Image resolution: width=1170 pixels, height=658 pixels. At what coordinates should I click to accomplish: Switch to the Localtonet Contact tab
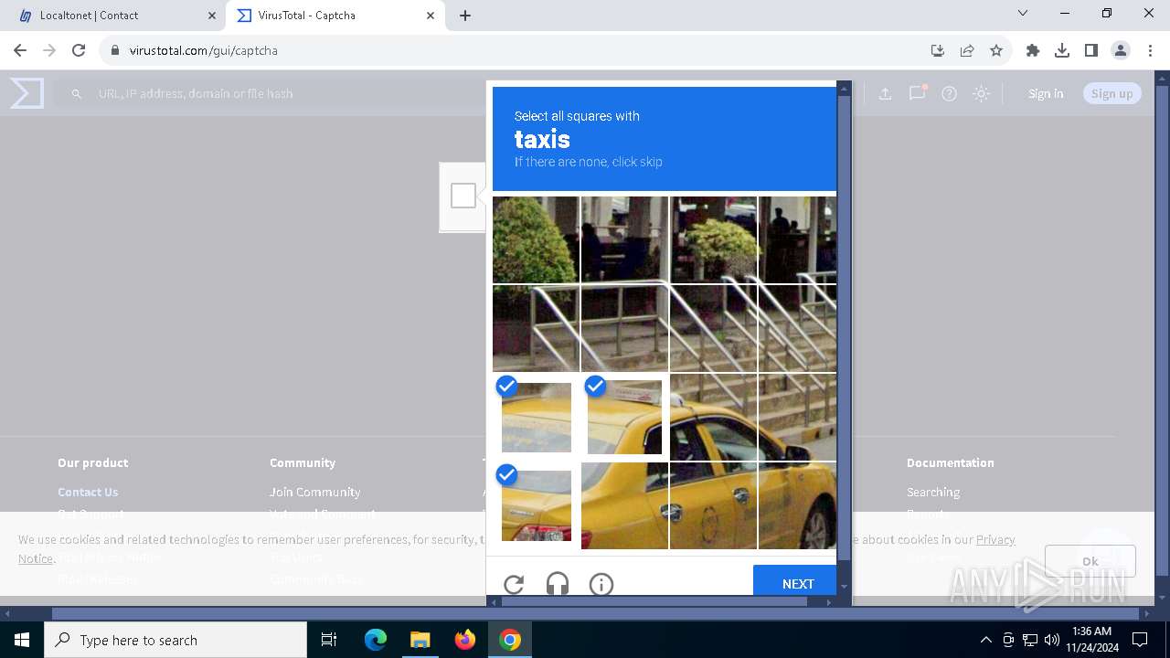click(x=119, y=16)
